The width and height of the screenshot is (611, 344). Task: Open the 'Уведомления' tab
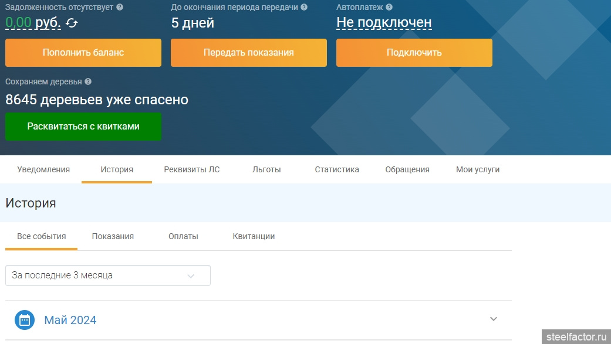(43, 169)
